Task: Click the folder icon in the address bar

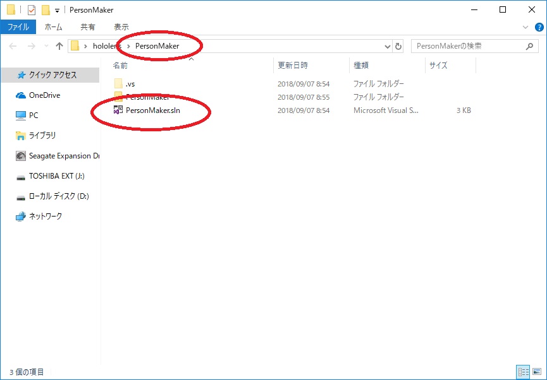Action: pos(75,46)
